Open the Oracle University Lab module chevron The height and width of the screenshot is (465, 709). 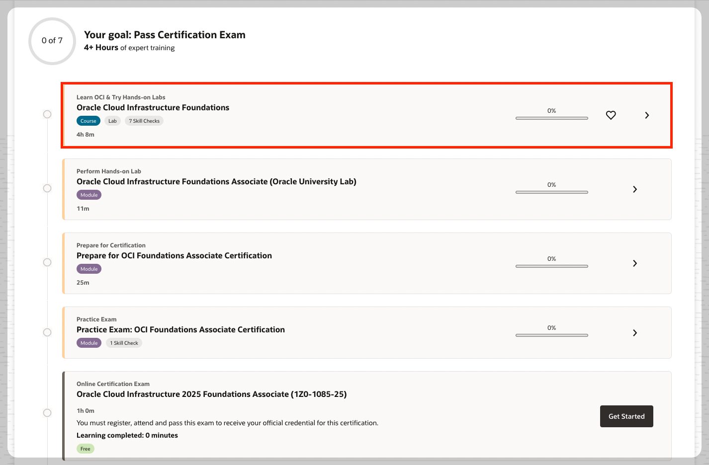pos(635,189)
